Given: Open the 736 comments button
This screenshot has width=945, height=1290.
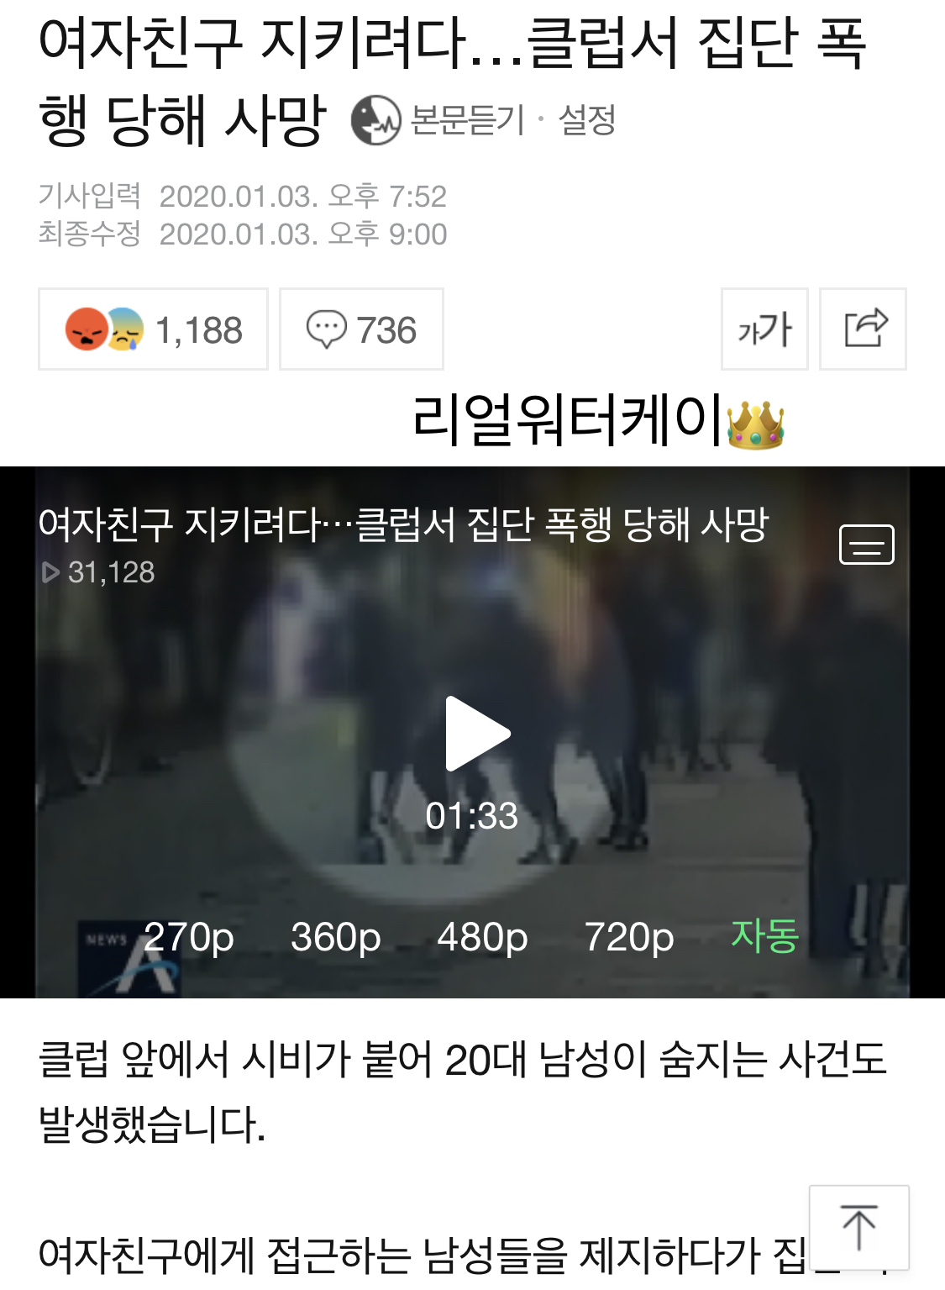Looking at the screenshot, I should tap(361, 329).
